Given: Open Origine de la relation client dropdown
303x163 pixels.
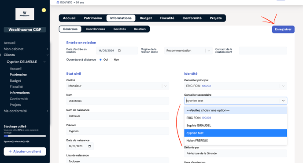Looking at the screenshot, I should [188, 51].
